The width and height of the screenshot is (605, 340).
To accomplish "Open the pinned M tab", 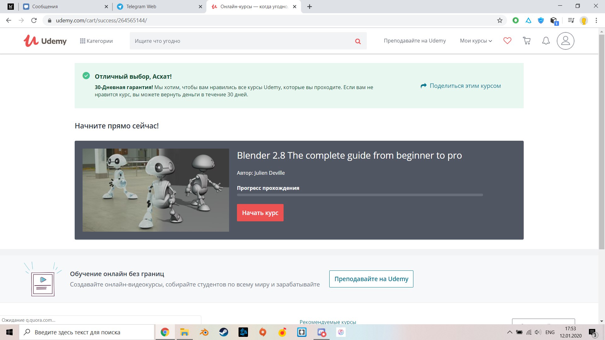I will click(x=11, y=7).
